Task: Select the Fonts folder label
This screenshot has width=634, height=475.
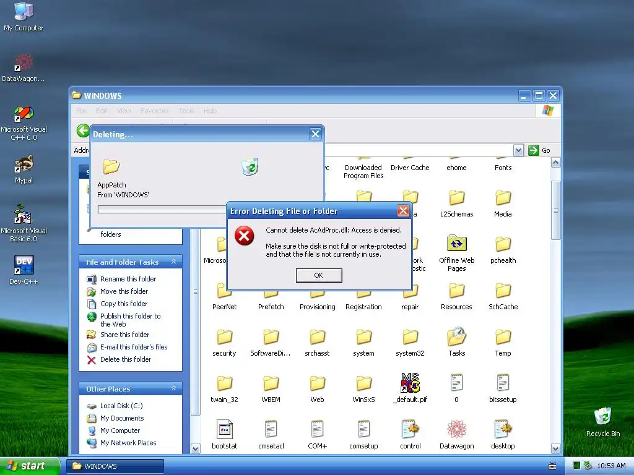Action: 503,168
